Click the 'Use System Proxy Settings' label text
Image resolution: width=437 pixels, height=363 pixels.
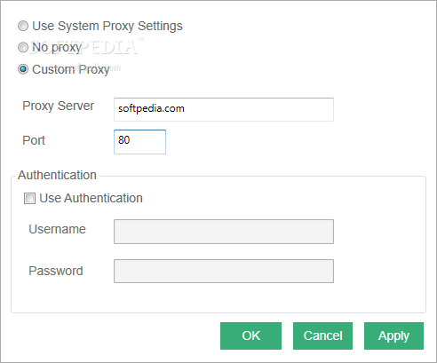(107, 26)
